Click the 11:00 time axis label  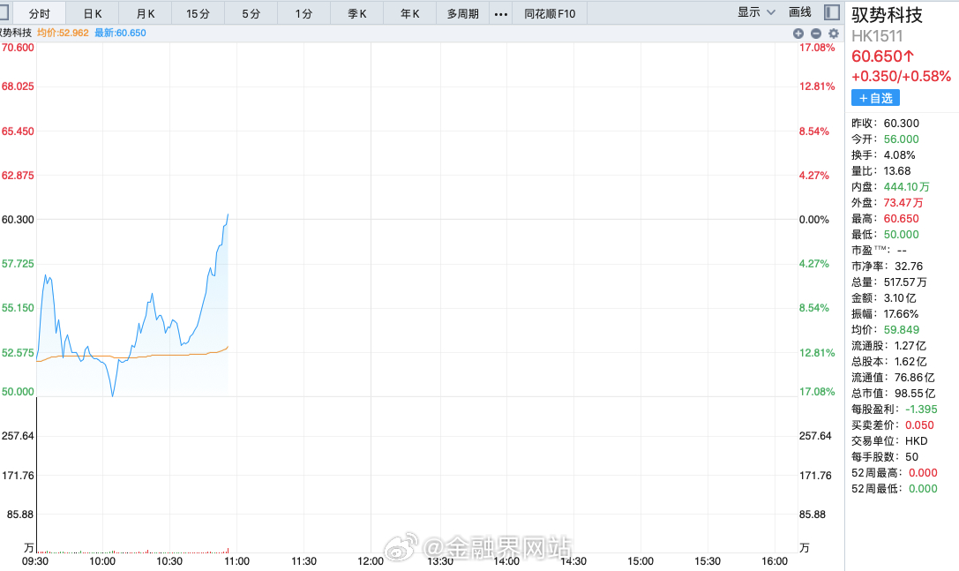coord(236,561)
